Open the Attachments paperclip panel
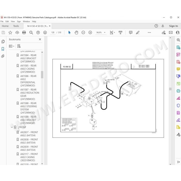 pyautogui.click(x=3, y=56)
